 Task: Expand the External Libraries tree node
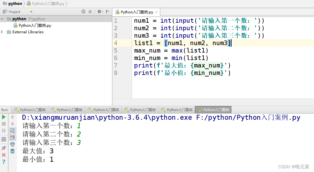2,32
